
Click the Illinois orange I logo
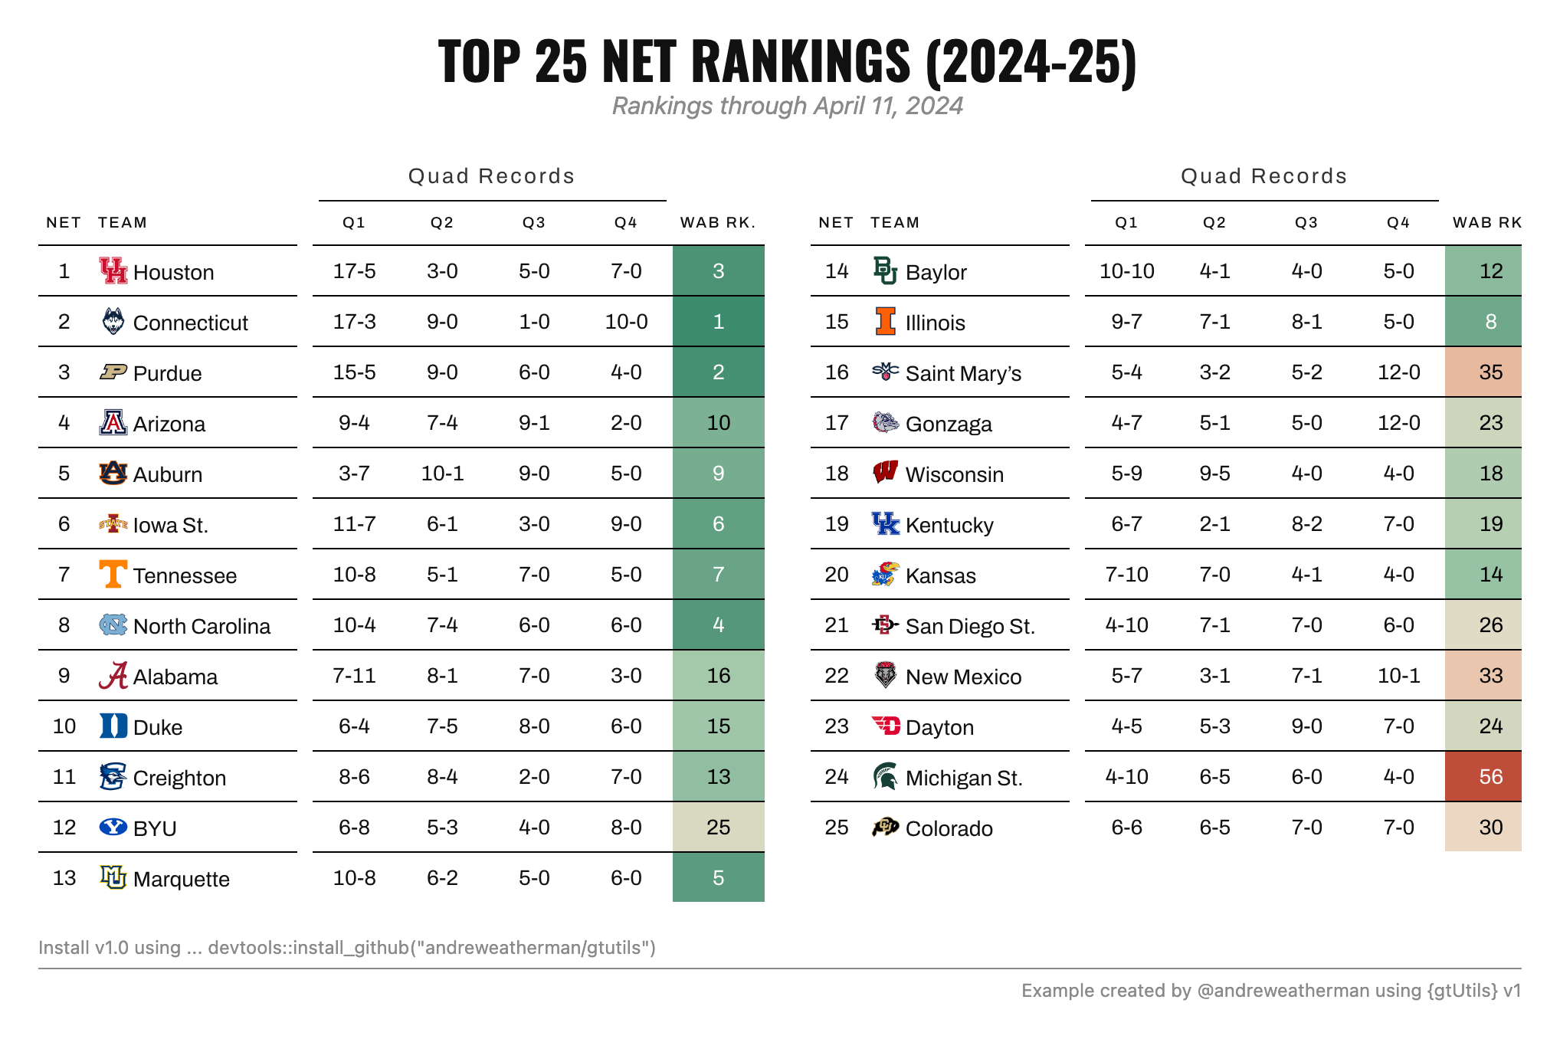click(x=886, y=321)
